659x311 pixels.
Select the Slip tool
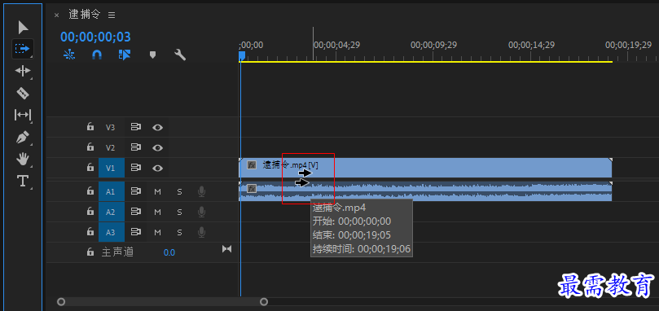(x=23, y=114)
